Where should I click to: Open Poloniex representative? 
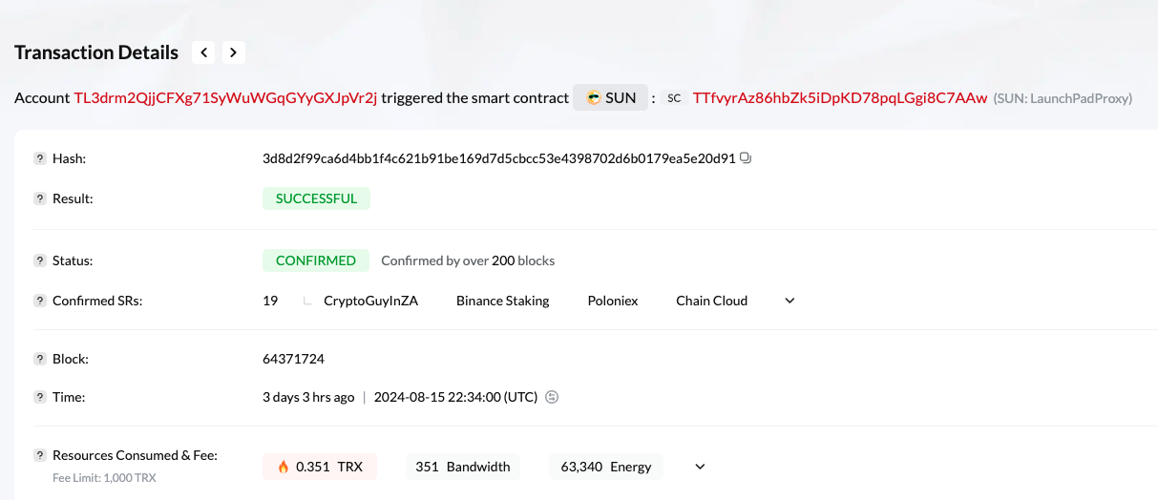[612, 301]
